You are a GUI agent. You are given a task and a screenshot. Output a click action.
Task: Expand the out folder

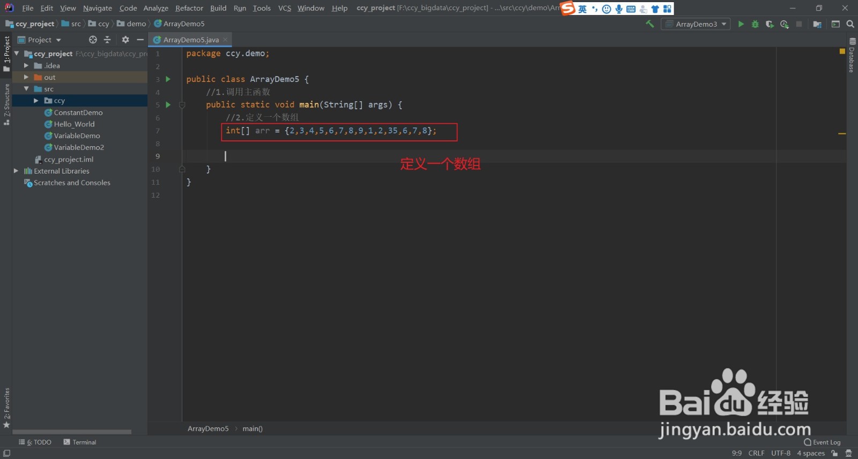[26, 77]
